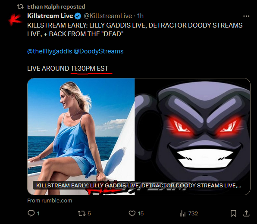The image size is (257, 224).
Task: Open the woman on boat card image
Action: [81, 129]
